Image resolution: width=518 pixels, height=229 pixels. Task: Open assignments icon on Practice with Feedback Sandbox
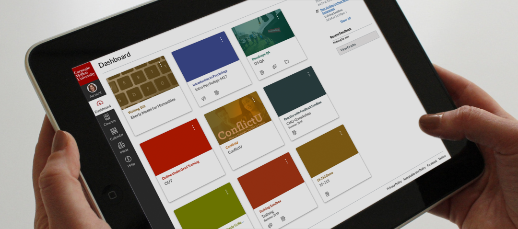(294, 132)
